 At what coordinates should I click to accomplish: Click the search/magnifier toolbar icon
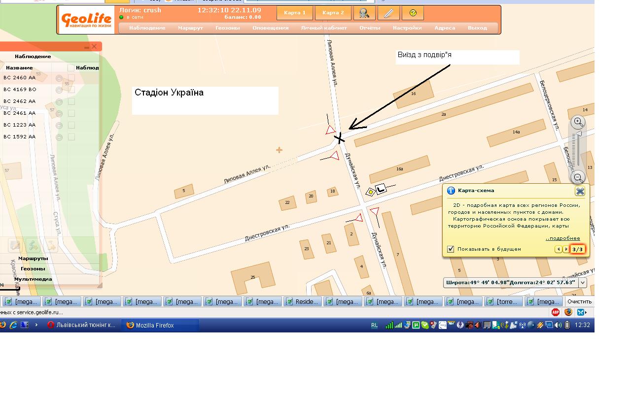pos(364,13)
